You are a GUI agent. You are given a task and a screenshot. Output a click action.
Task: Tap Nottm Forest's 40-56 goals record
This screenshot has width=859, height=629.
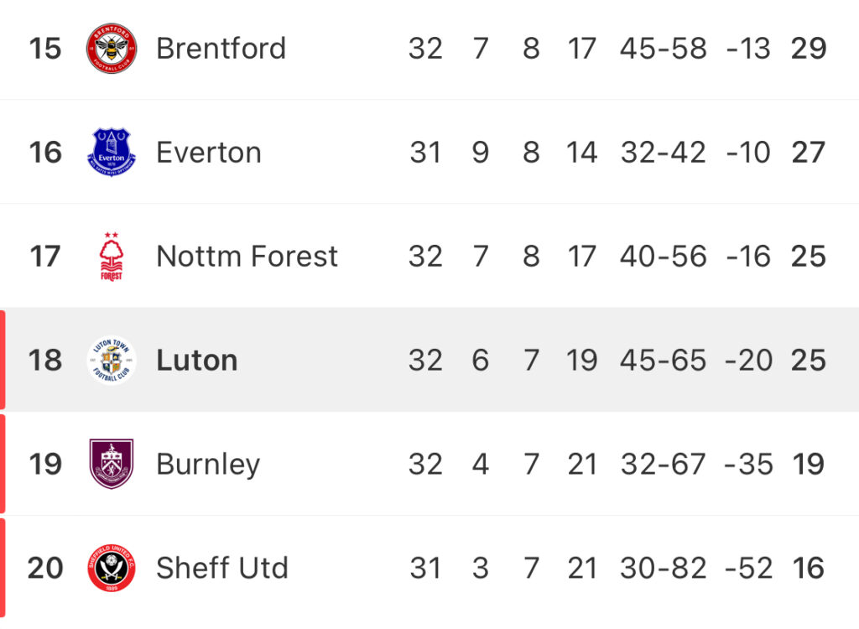tap(663, 257)
